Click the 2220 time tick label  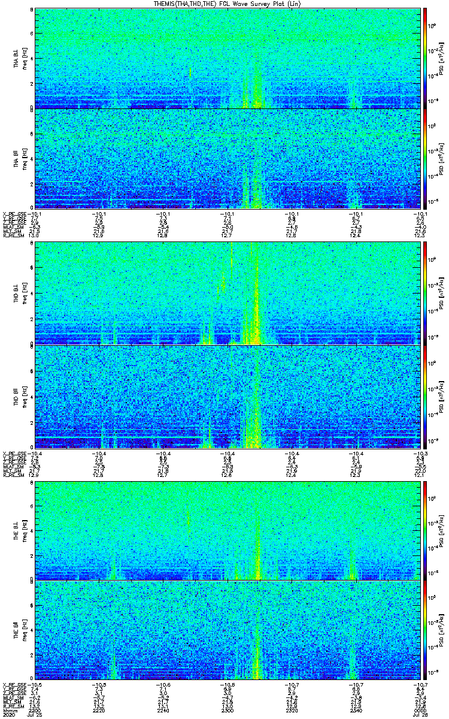click(x=99, y=709)
